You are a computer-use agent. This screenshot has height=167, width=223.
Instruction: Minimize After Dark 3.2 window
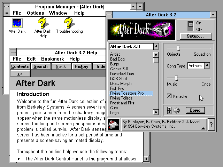[x=213, y=15]
